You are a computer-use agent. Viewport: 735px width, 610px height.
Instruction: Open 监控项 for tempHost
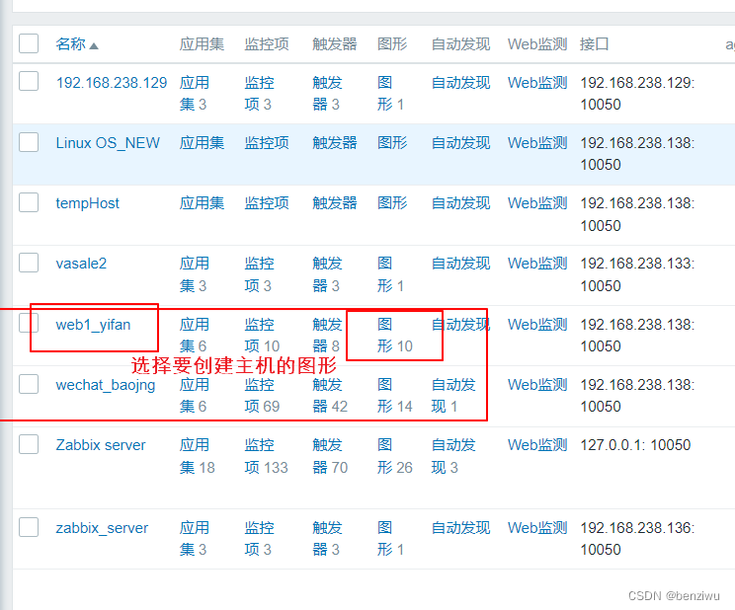click(x=267, y=203)
